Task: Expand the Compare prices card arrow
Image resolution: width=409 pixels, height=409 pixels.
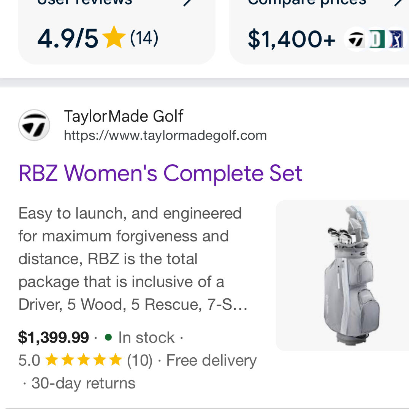Action: 398,2
